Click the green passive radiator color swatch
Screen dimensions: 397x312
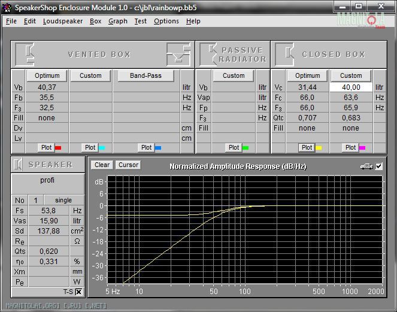pyautogui.click(x=246, y=148)
